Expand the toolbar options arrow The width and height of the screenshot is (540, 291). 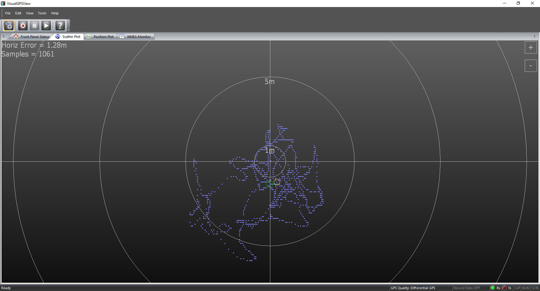[69, 30]
